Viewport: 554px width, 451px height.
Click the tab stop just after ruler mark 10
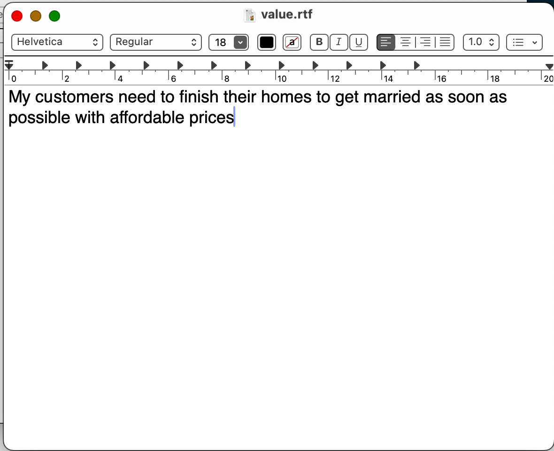282,65
